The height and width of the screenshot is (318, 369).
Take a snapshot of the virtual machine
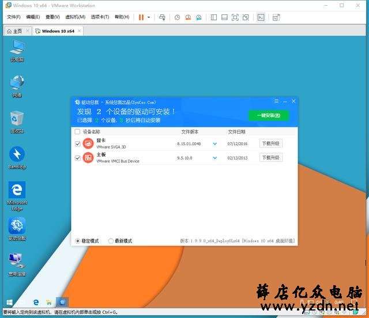pyautogui.click(x=177, y=17)
